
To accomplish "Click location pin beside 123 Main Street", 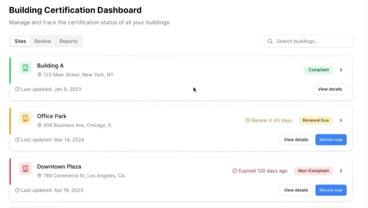I will pos(40,75).
